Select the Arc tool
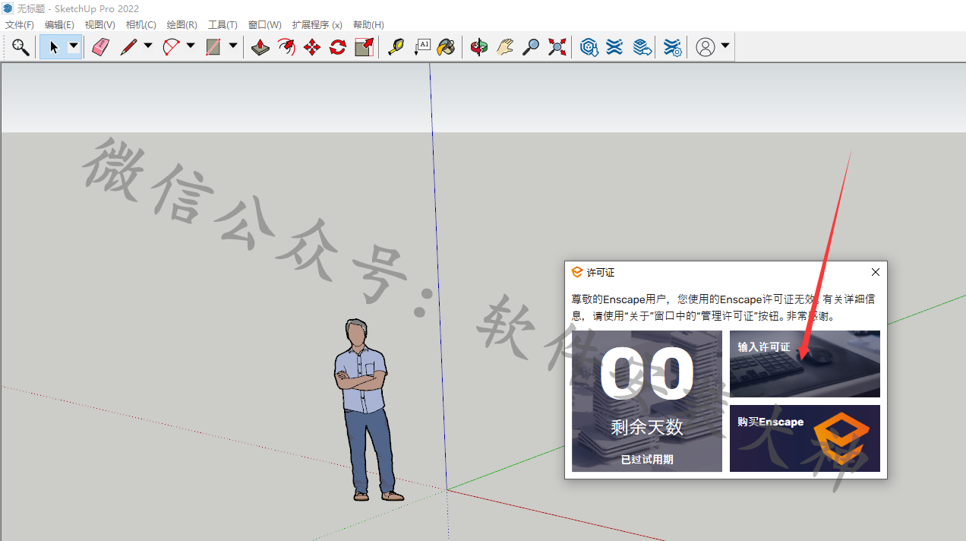This screenshot has height=541, width=966. point(172,47)
